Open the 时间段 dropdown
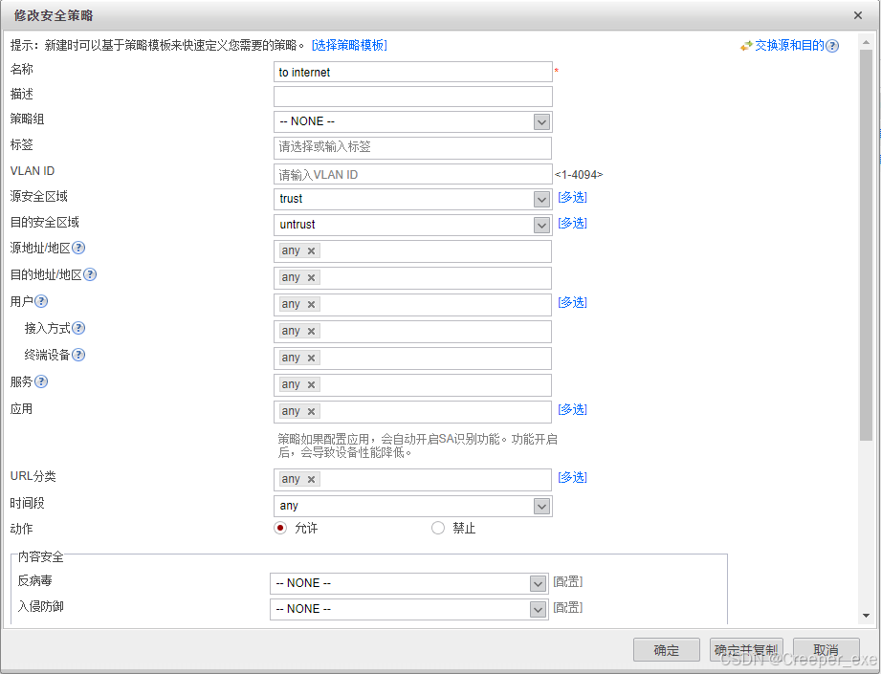Image resolution: width=881 pixels, height=674 pixels. point(541,507)
